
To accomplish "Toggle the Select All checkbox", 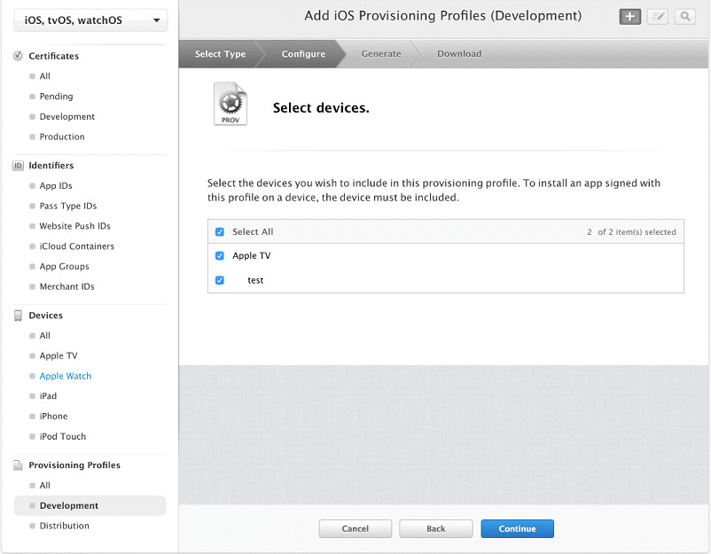I will point(220,232).
